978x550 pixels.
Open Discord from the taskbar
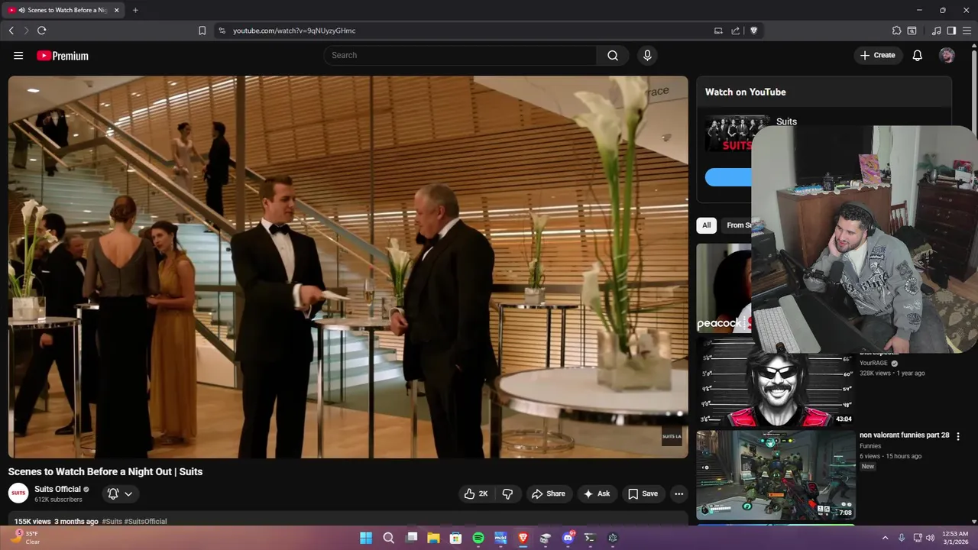pos(568,538)
